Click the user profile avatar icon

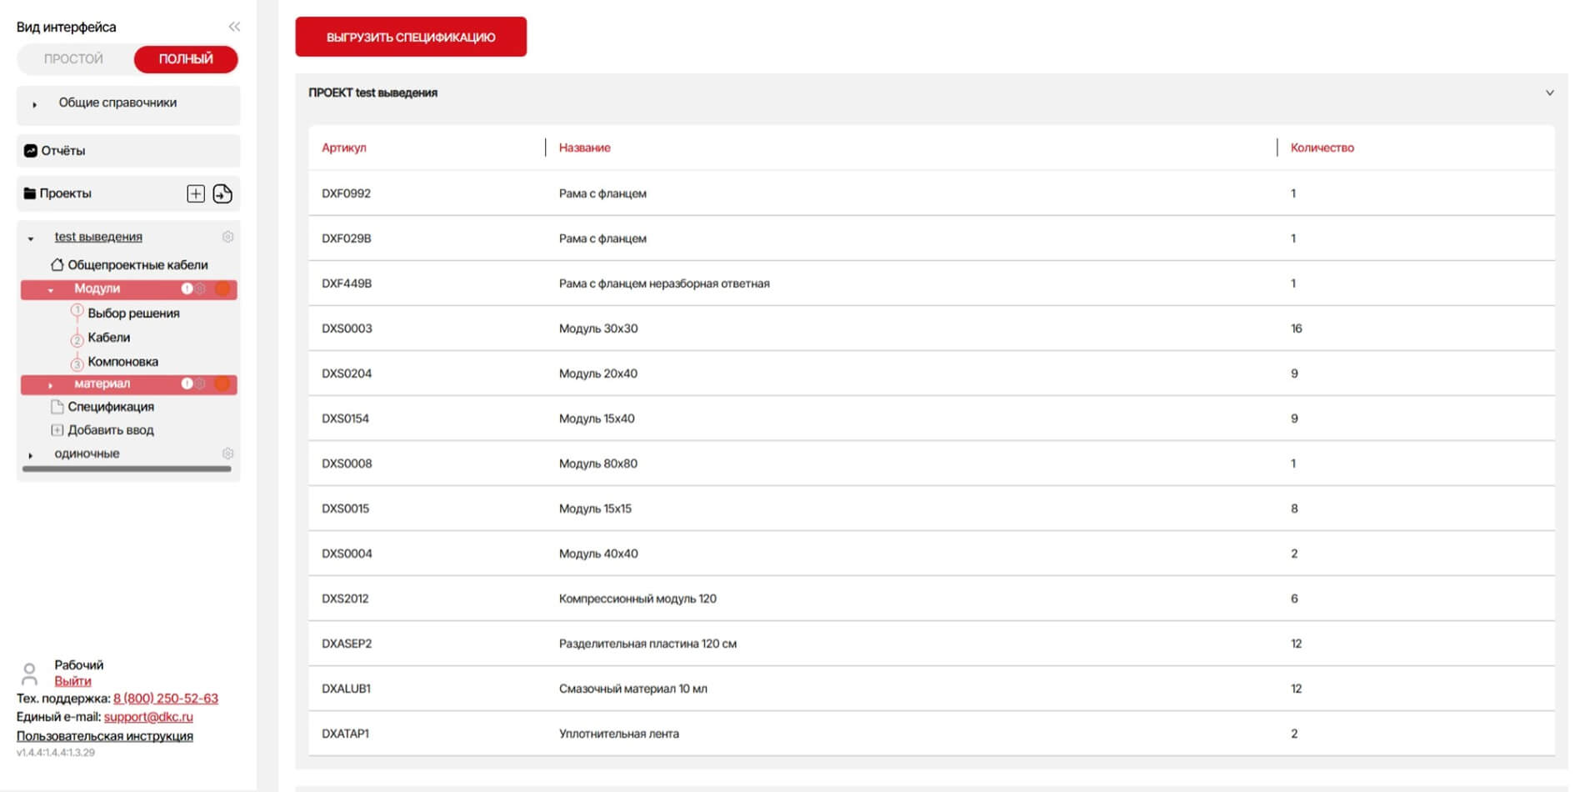tap(29, 674)
